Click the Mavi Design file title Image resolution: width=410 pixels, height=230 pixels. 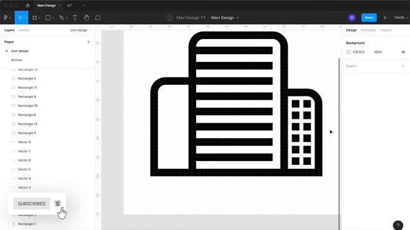coord(222,18)
